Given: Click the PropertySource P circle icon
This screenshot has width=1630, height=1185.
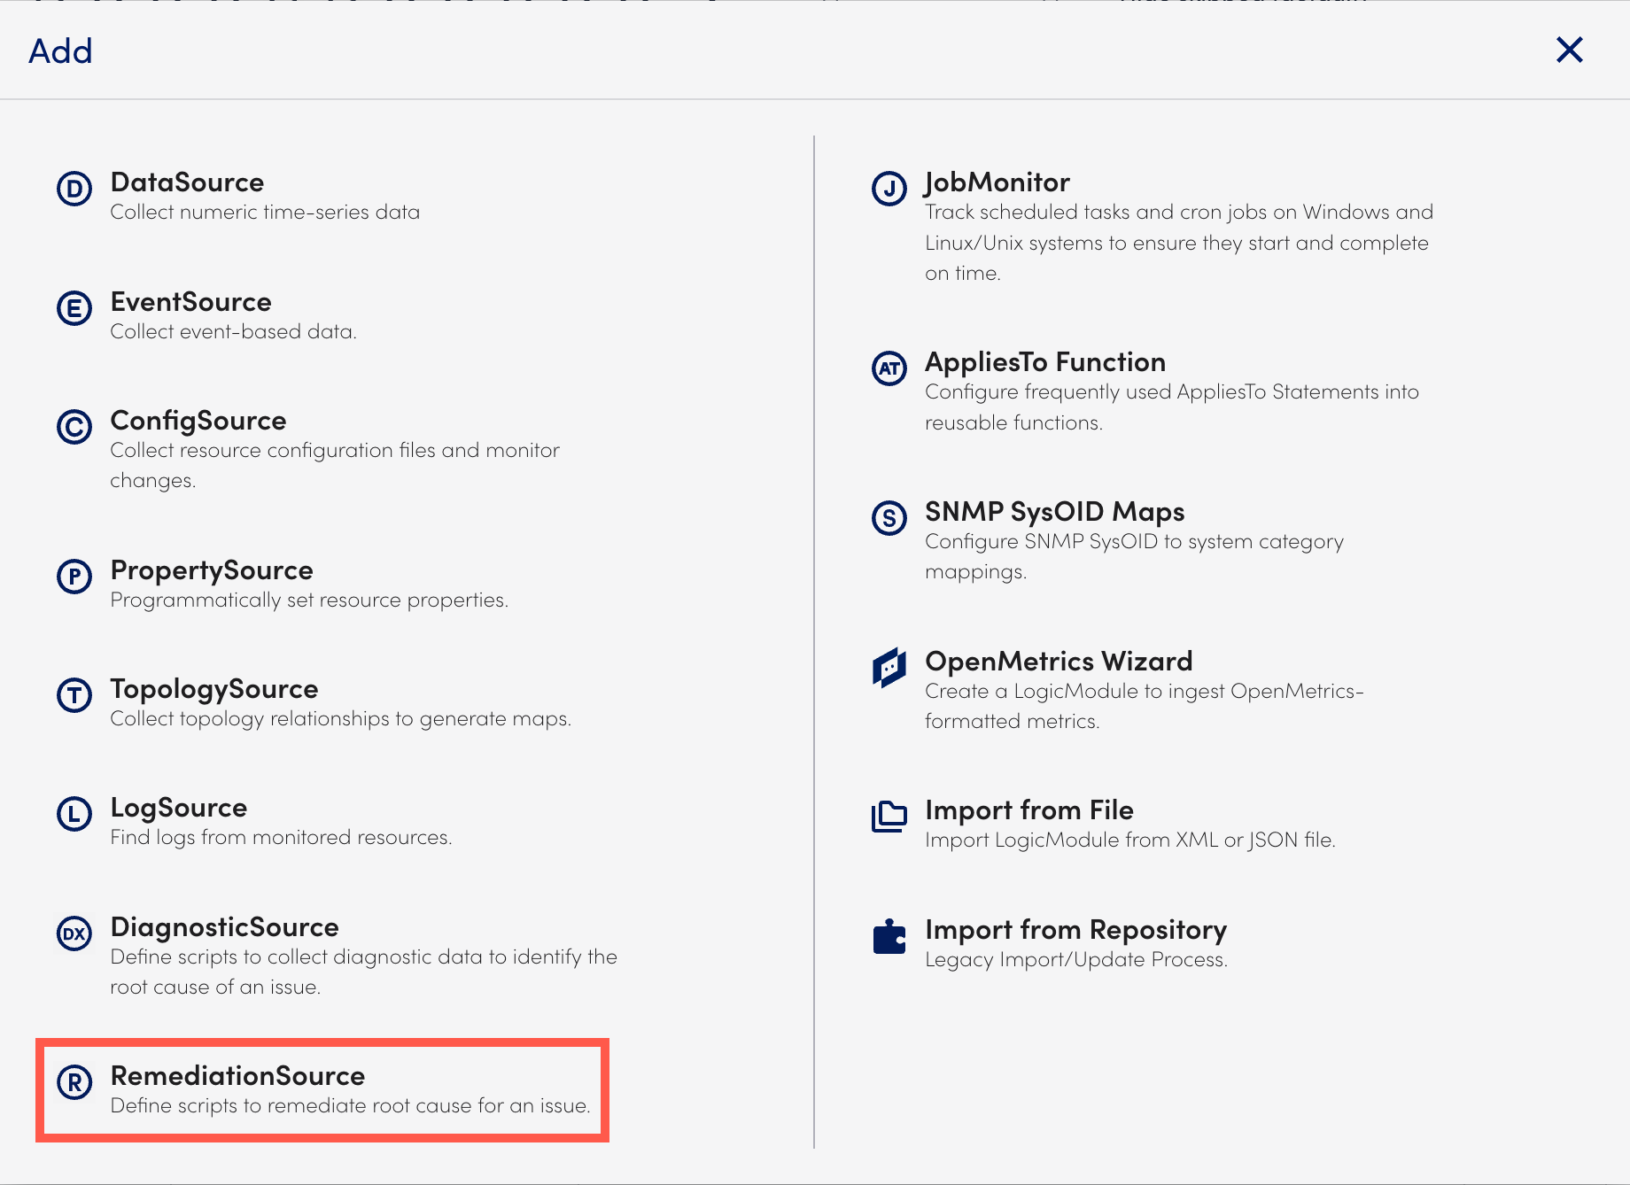Looking at the screenshot, I should coord(74,577).
